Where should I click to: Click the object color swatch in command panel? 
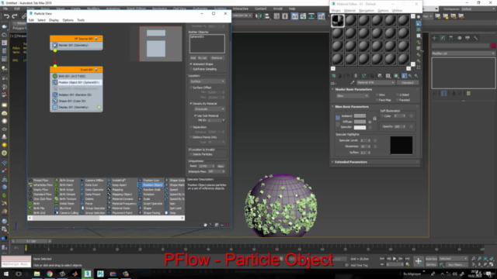[493, 46]
